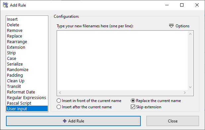Viewport: 205px width, 130px height.
Task: Close the Add Rule window with X
Action: click(197, 5)
